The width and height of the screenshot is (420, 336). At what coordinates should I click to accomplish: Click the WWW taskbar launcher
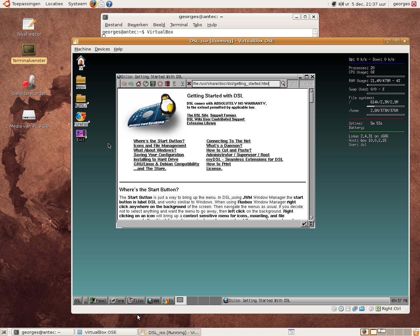click(x=153, y=301)
